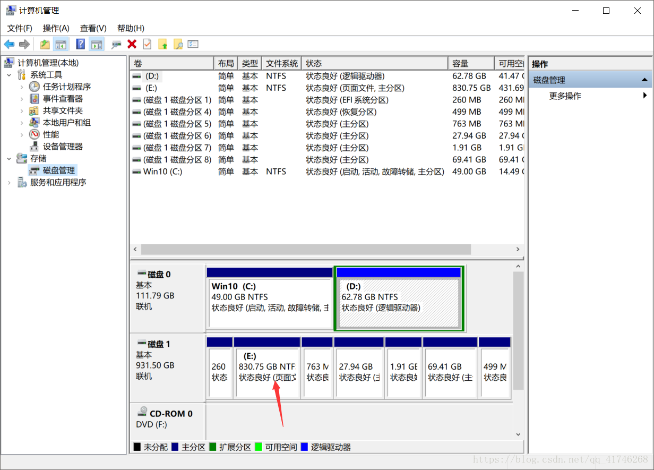This screenshot has height=470, width=654.
Task: Click the red X delete icon
Action: pyautogui.click(x=132, y=44)
